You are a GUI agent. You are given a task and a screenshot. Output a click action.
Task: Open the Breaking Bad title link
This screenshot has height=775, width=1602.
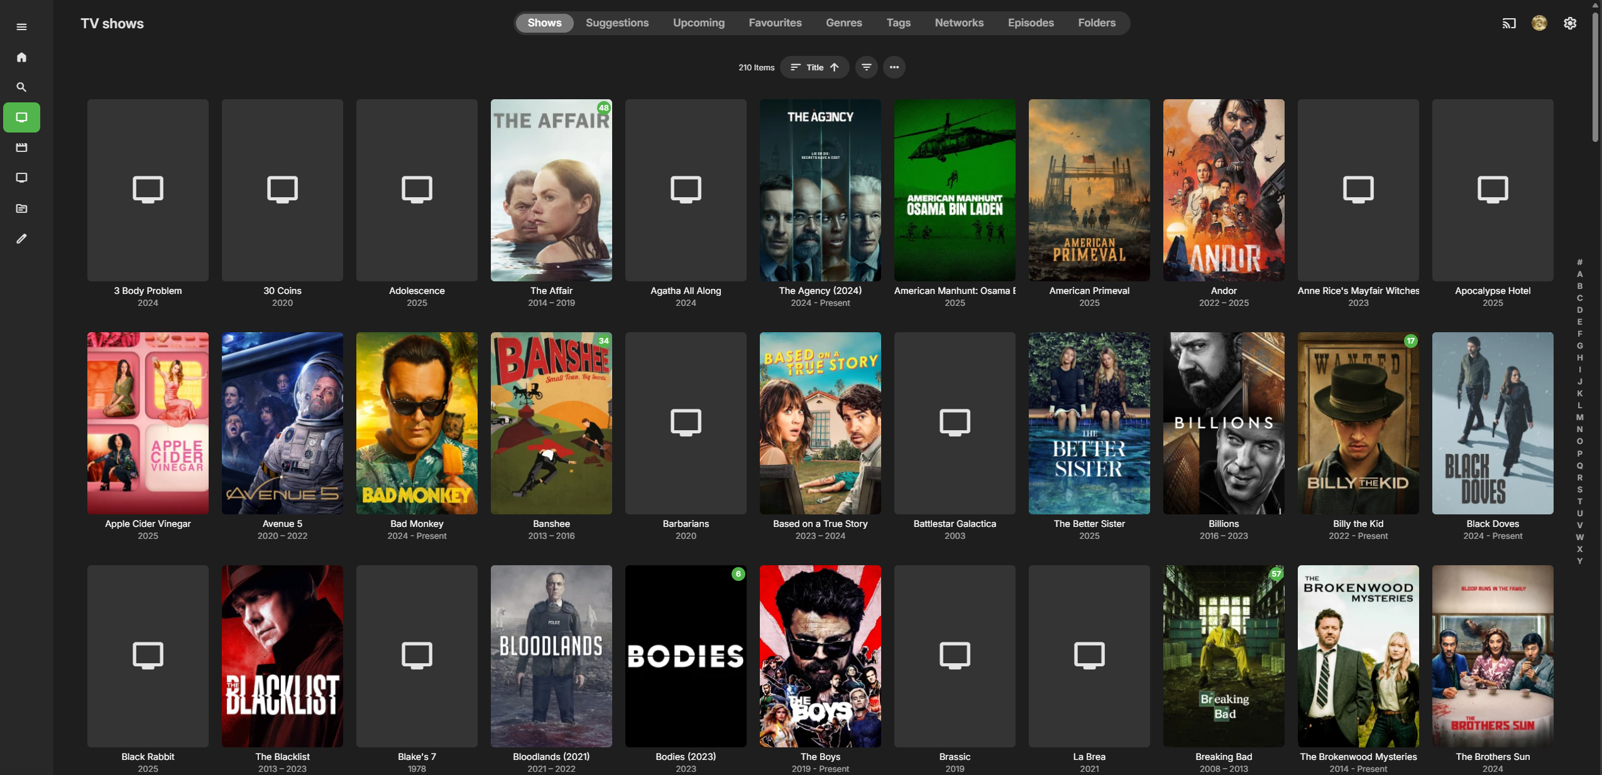(x=1223, y=757)
